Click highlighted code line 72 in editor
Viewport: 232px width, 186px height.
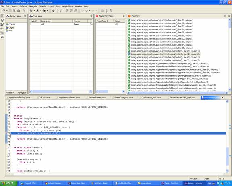(x=118, y=133)
